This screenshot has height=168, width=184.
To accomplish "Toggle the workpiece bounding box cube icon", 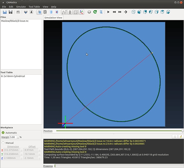I will point(76,12).
